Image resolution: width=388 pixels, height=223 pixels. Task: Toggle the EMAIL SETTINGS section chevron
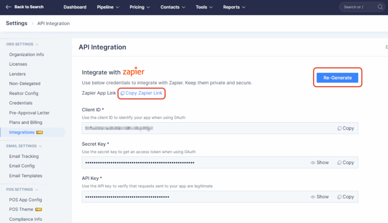(x=40, y=146)
